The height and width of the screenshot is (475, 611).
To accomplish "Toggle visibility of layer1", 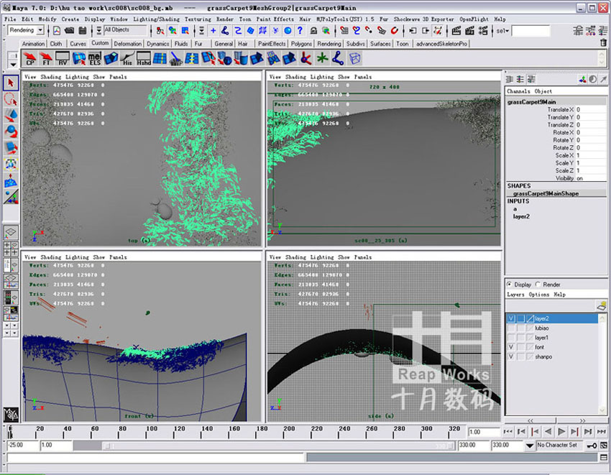I will click(x=511, y=338).
